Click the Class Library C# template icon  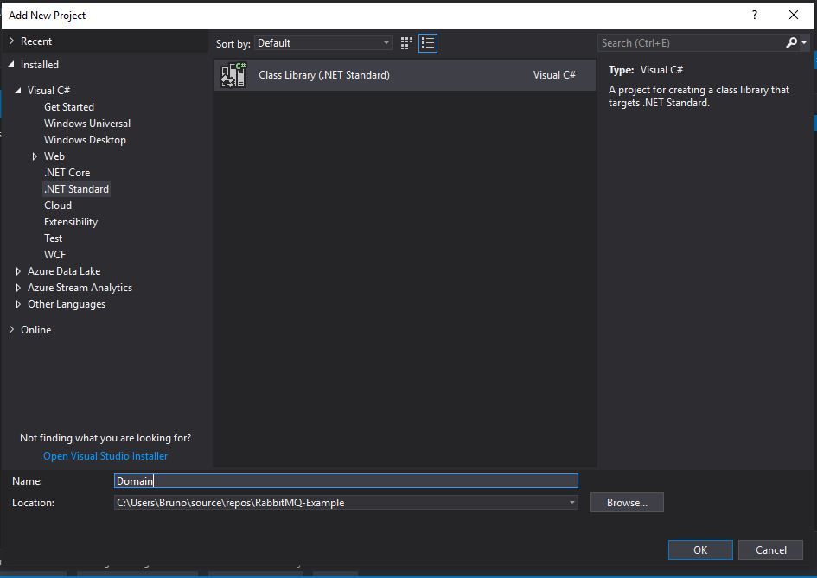click(233, 75)
